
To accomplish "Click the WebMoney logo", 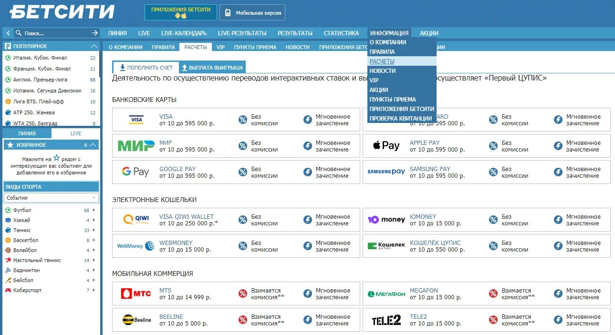I will [x=136, y=246].
